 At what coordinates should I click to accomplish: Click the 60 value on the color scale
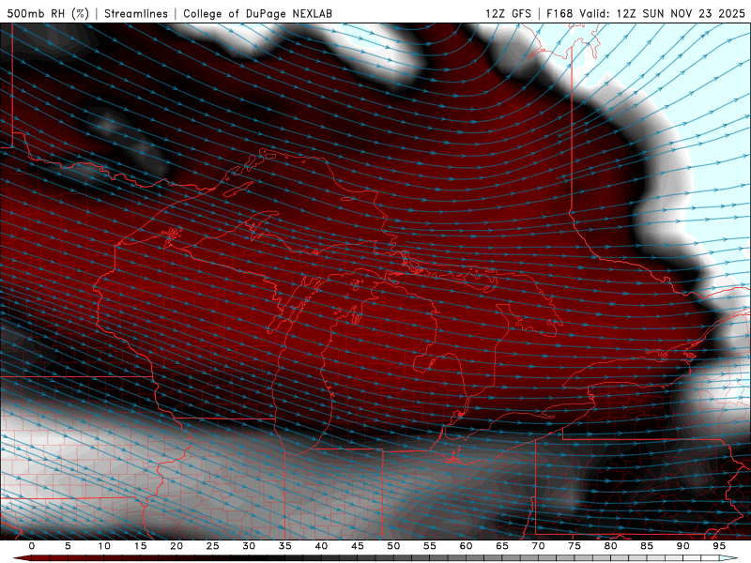click(x=466, y=546)
